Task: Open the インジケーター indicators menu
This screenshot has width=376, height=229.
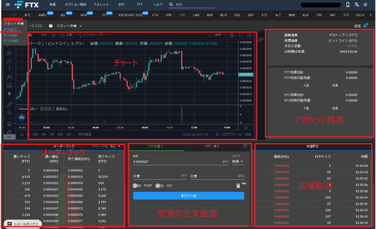Action: pos(91,35)
